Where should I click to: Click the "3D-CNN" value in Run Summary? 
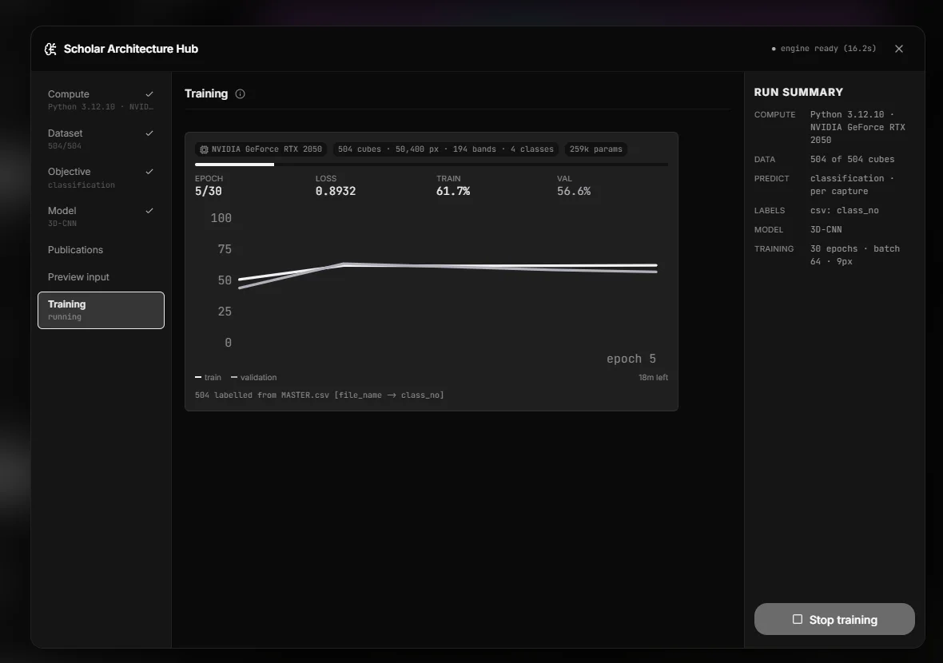(x=826, y=229)
